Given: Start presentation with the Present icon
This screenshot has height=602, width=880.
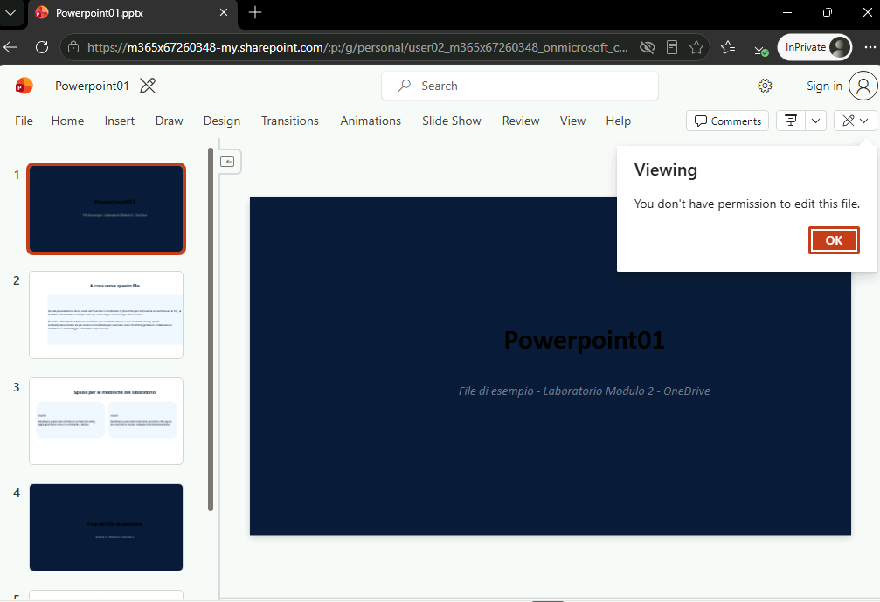Looking at the screenshot, I should click(791, 121).
